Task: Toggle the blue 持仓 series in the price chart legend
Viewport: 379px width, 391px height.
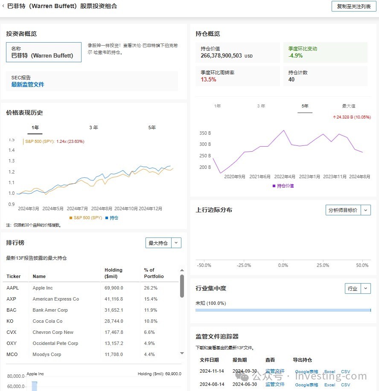Action: click(111, 218)
